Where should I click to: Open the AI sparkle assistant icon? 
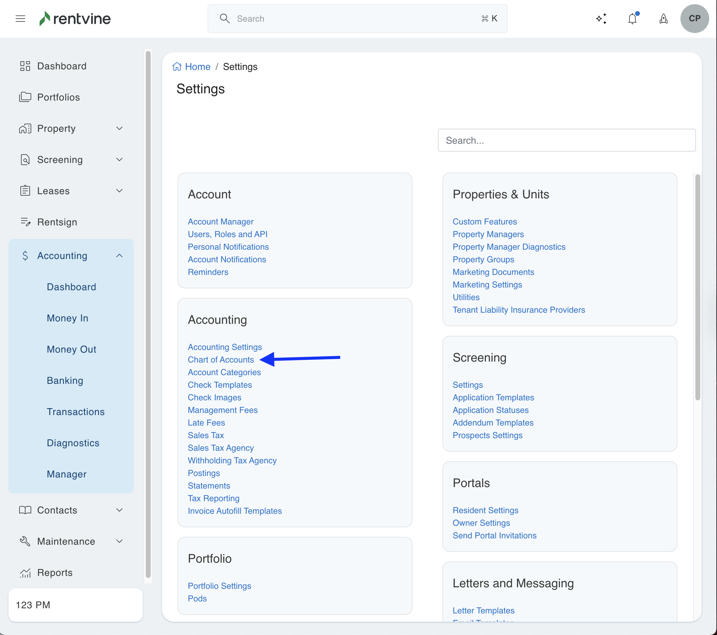click(x=601, y=19)
